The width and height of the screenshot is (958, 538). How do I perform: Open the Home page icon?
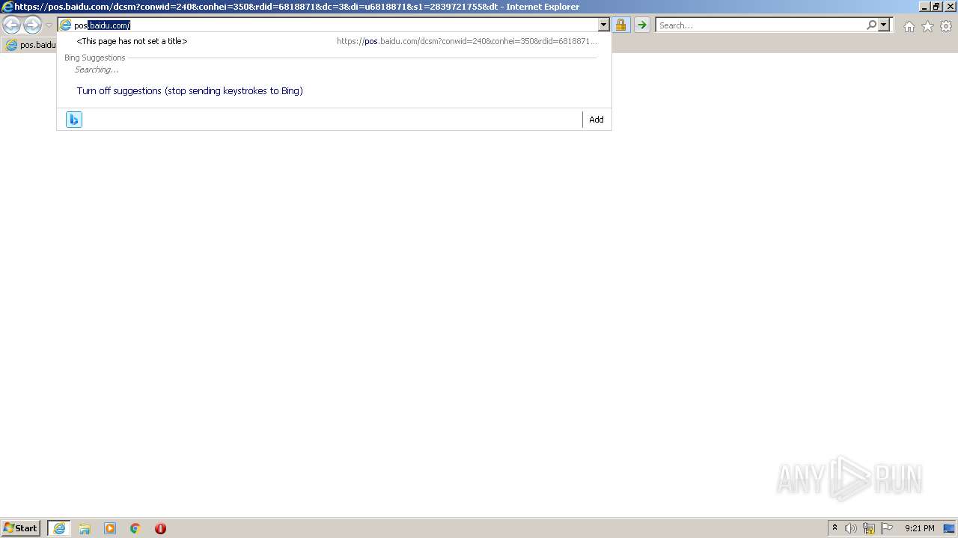point(909,26)
